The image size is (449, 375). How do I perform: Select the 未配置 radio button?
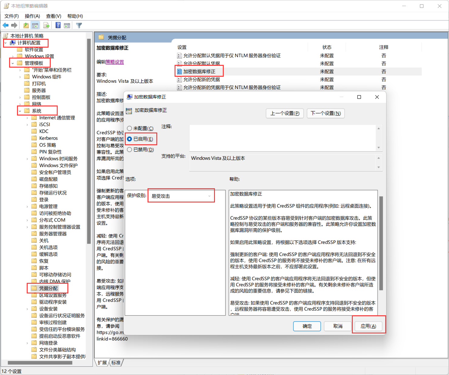[x=130, y=129]
